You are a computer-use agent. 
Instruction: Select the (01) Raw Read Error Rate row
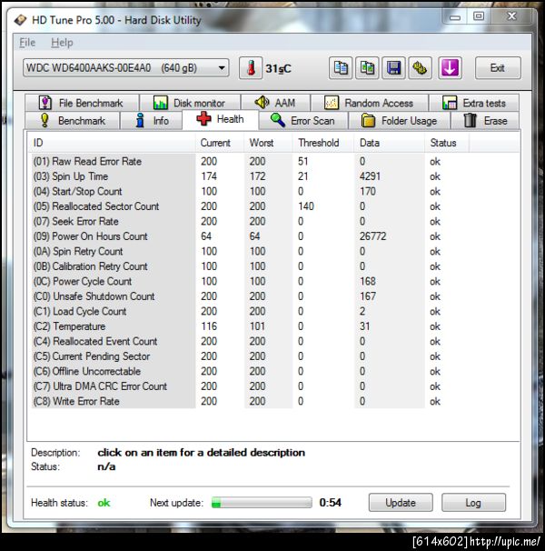pos(249,161)
